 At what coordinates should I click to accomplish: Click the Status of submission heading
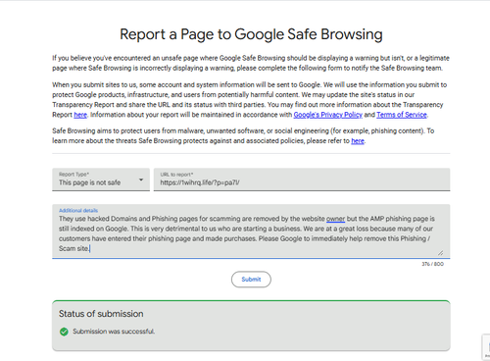tap(101, 314)
